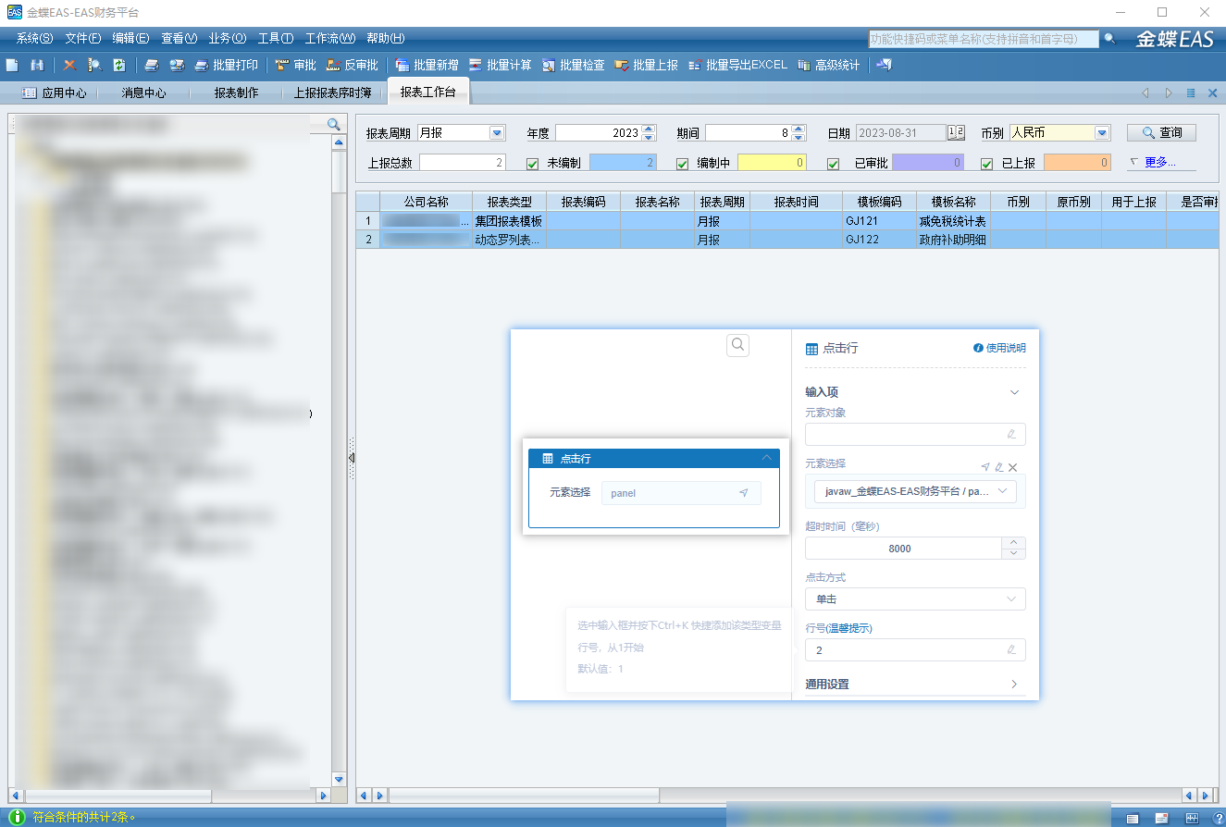Open the 工具(T) menu
The height and width of the screenshot is (827, 1226).
[275, 39]
